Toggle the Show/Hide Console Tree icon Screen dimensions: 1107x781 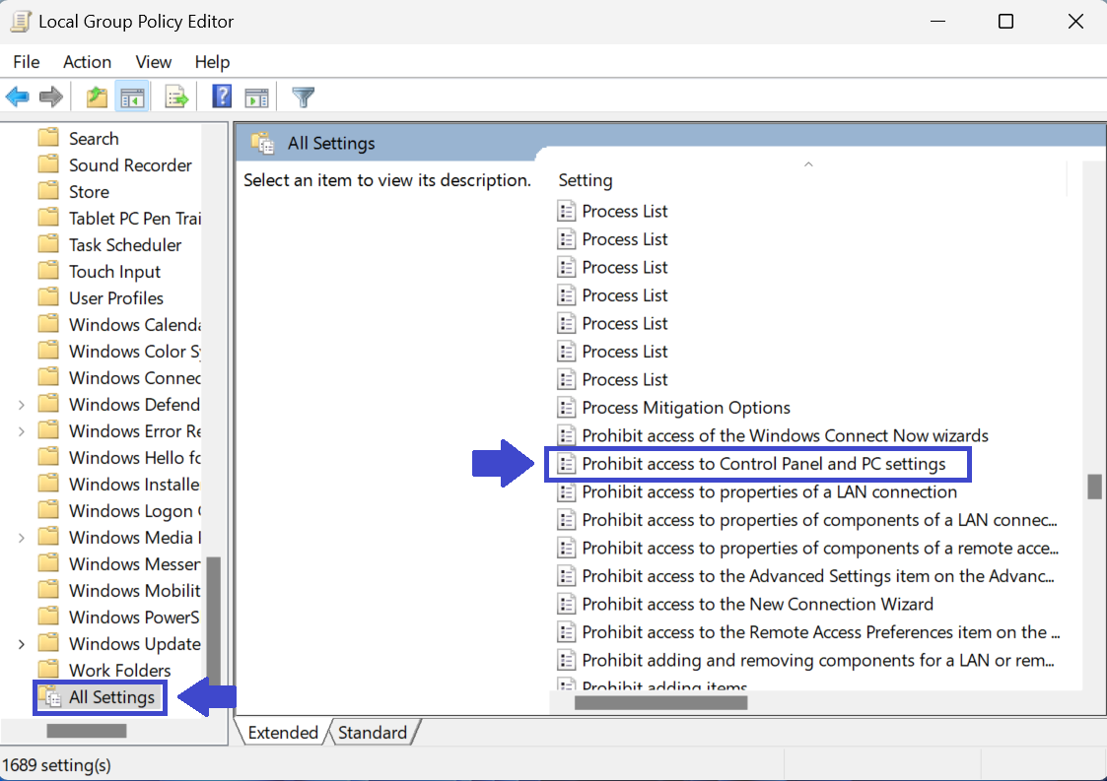click(x=132, y=97)
